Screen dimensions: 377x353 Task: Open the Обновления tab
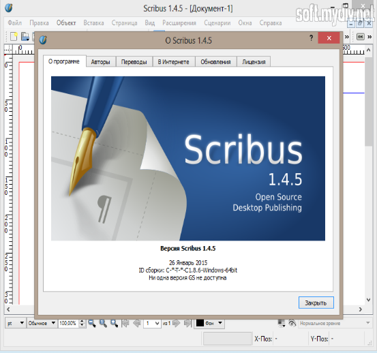pos(215,62)
